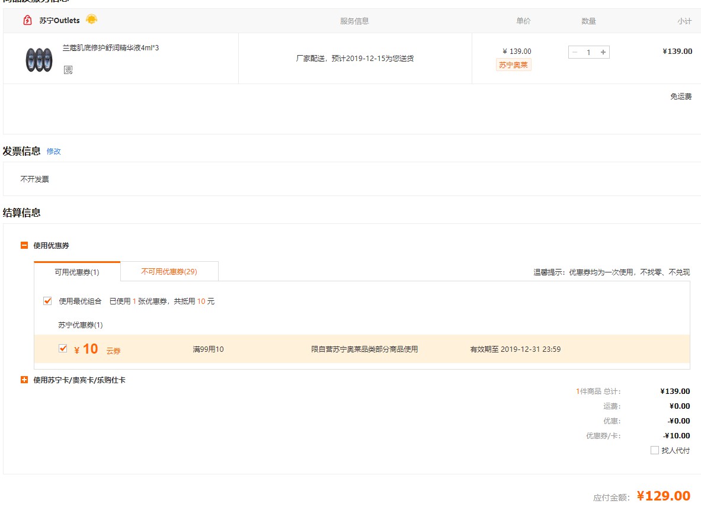Viewport: 701px width, 507px height.
Task: Collapse the 使用优惠券 section
Action: [24, 245]
